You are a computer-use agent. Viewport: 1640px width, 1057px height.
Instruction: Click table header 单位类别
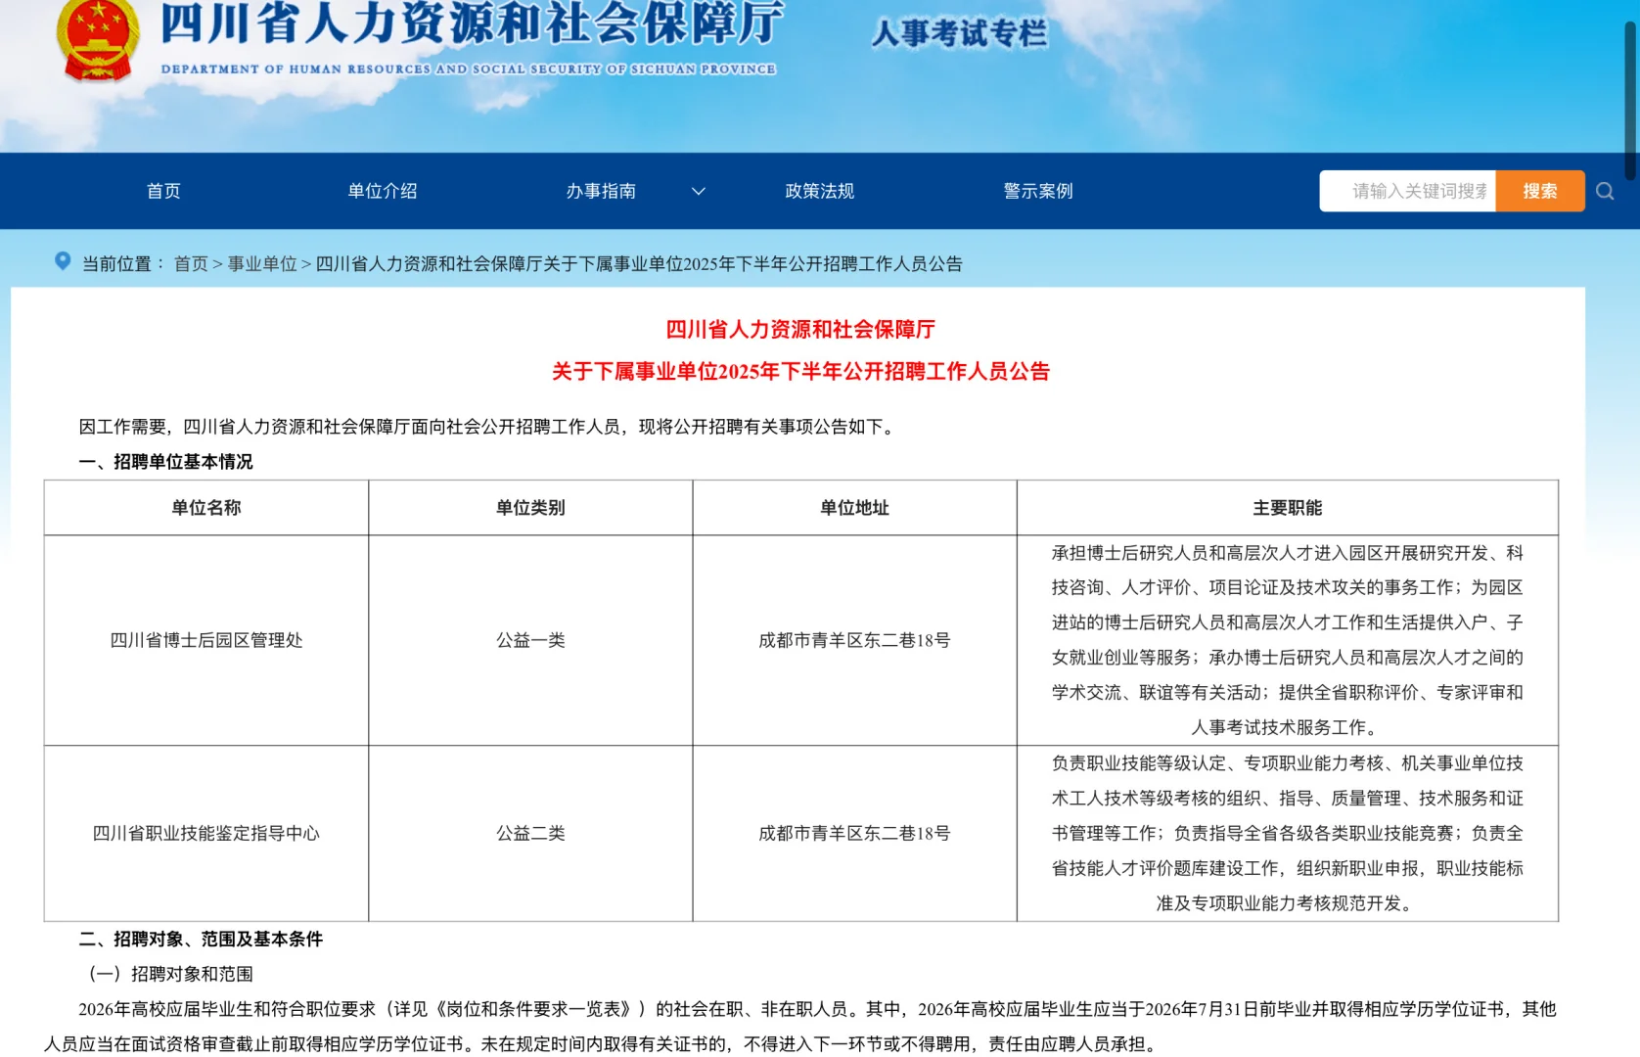[x=530, y=508]
